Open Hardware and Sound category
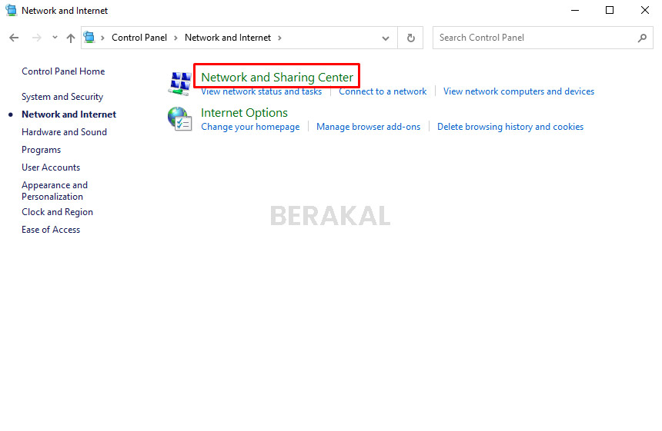 pyautogui.click(x=64, y=132)
